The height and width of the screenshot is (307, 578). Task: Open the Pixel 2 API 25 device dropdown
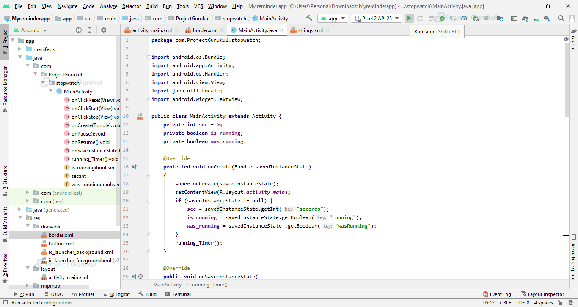[377, 18]
